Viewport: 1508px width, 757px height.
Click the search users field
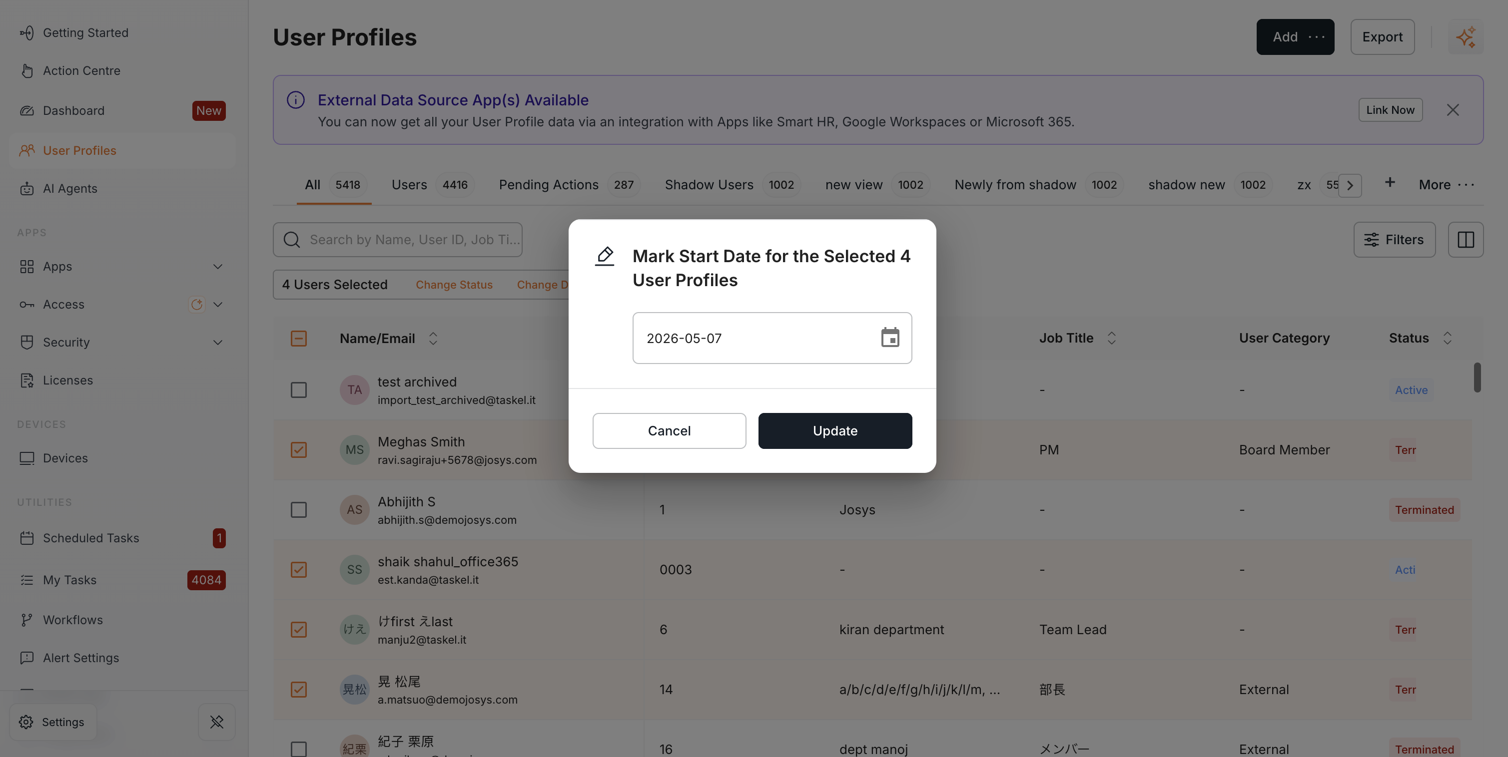click(398, 239)
